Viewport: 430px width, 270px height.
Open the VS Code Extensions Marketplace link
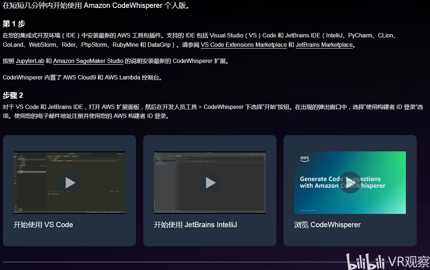[244, 45]
